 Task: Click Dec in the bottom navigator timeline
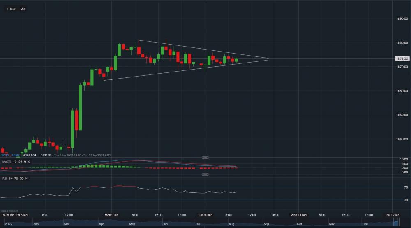[x=365, y=224]
